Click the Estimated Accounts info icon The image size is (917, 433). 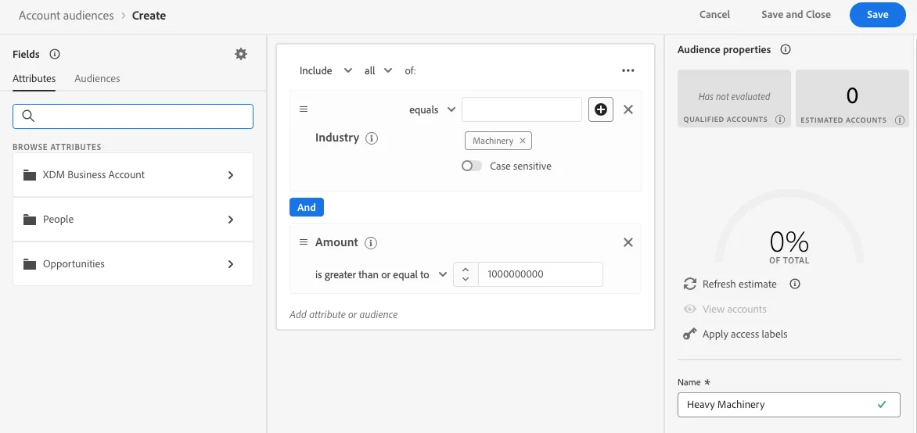(x=898, y=120)
